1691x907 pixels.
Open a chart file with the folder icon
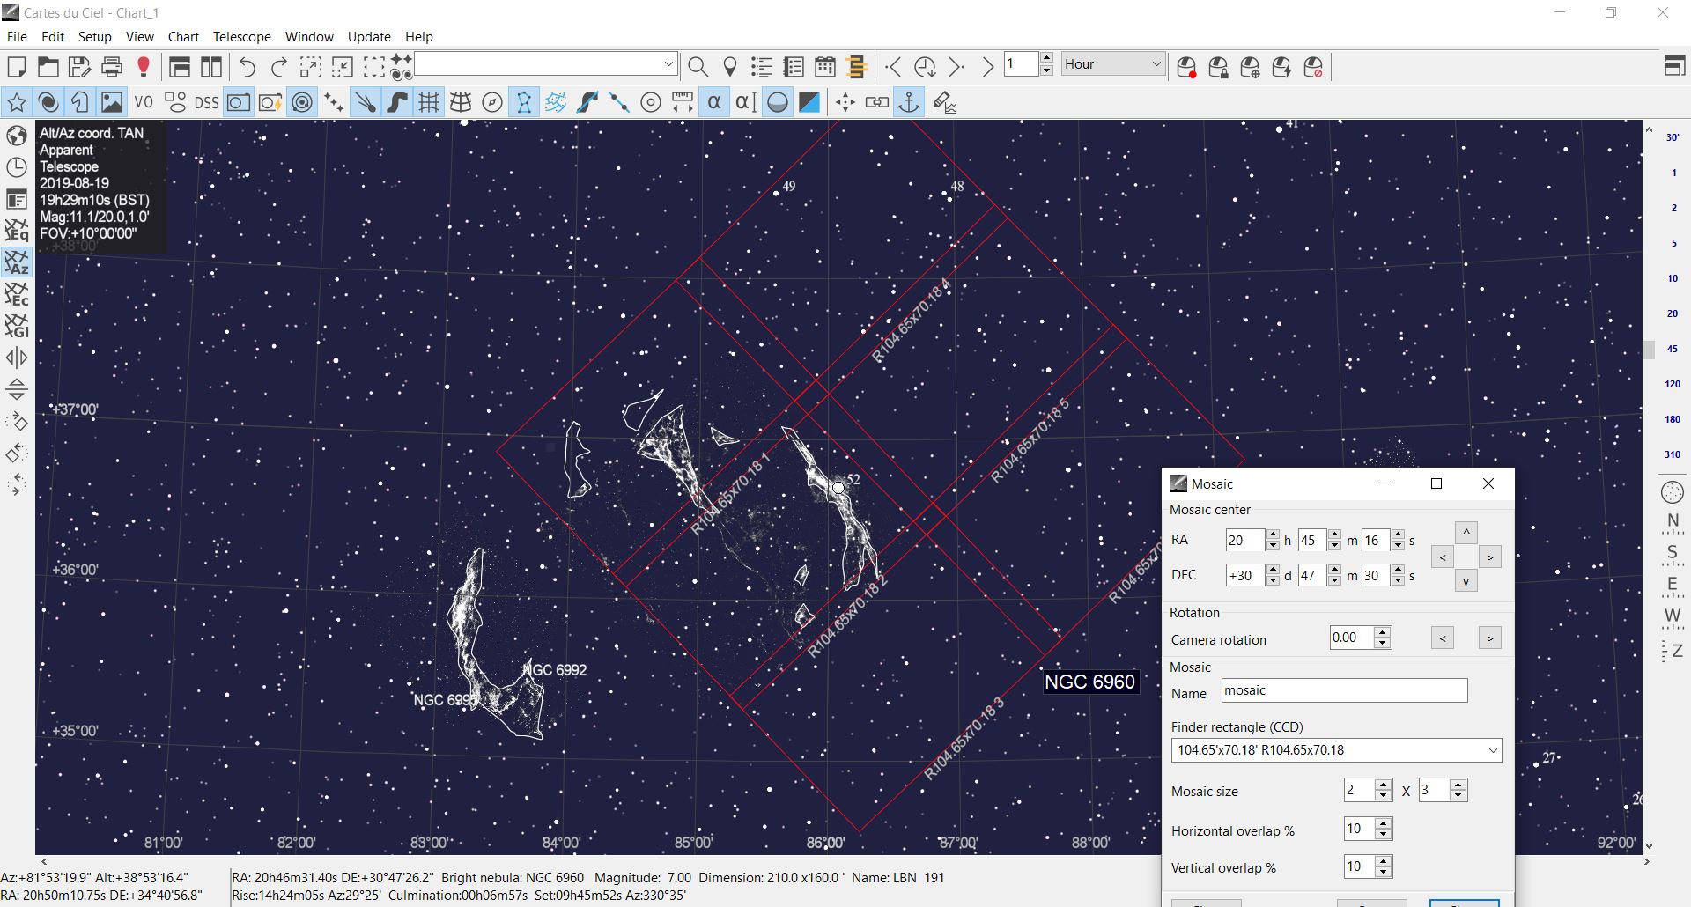tap(48, 67)
